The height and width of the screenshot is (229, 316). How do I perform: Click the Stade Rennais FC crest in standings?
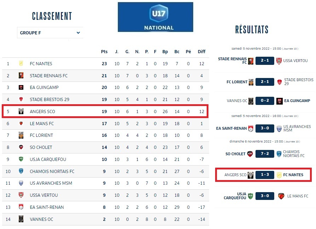click(21, 76)
